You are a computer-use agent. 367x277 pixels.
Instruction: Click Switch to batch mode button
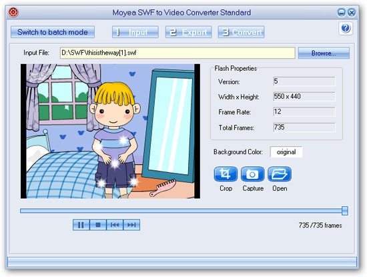pos(53,32)
